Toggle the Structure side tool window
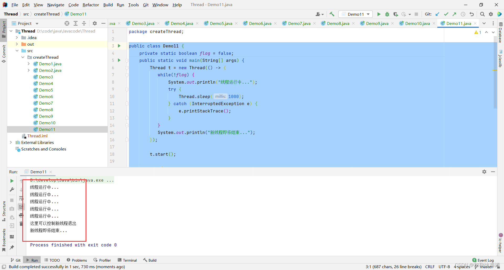The width and height of the screenshot is (504, 270). (4, 211)
